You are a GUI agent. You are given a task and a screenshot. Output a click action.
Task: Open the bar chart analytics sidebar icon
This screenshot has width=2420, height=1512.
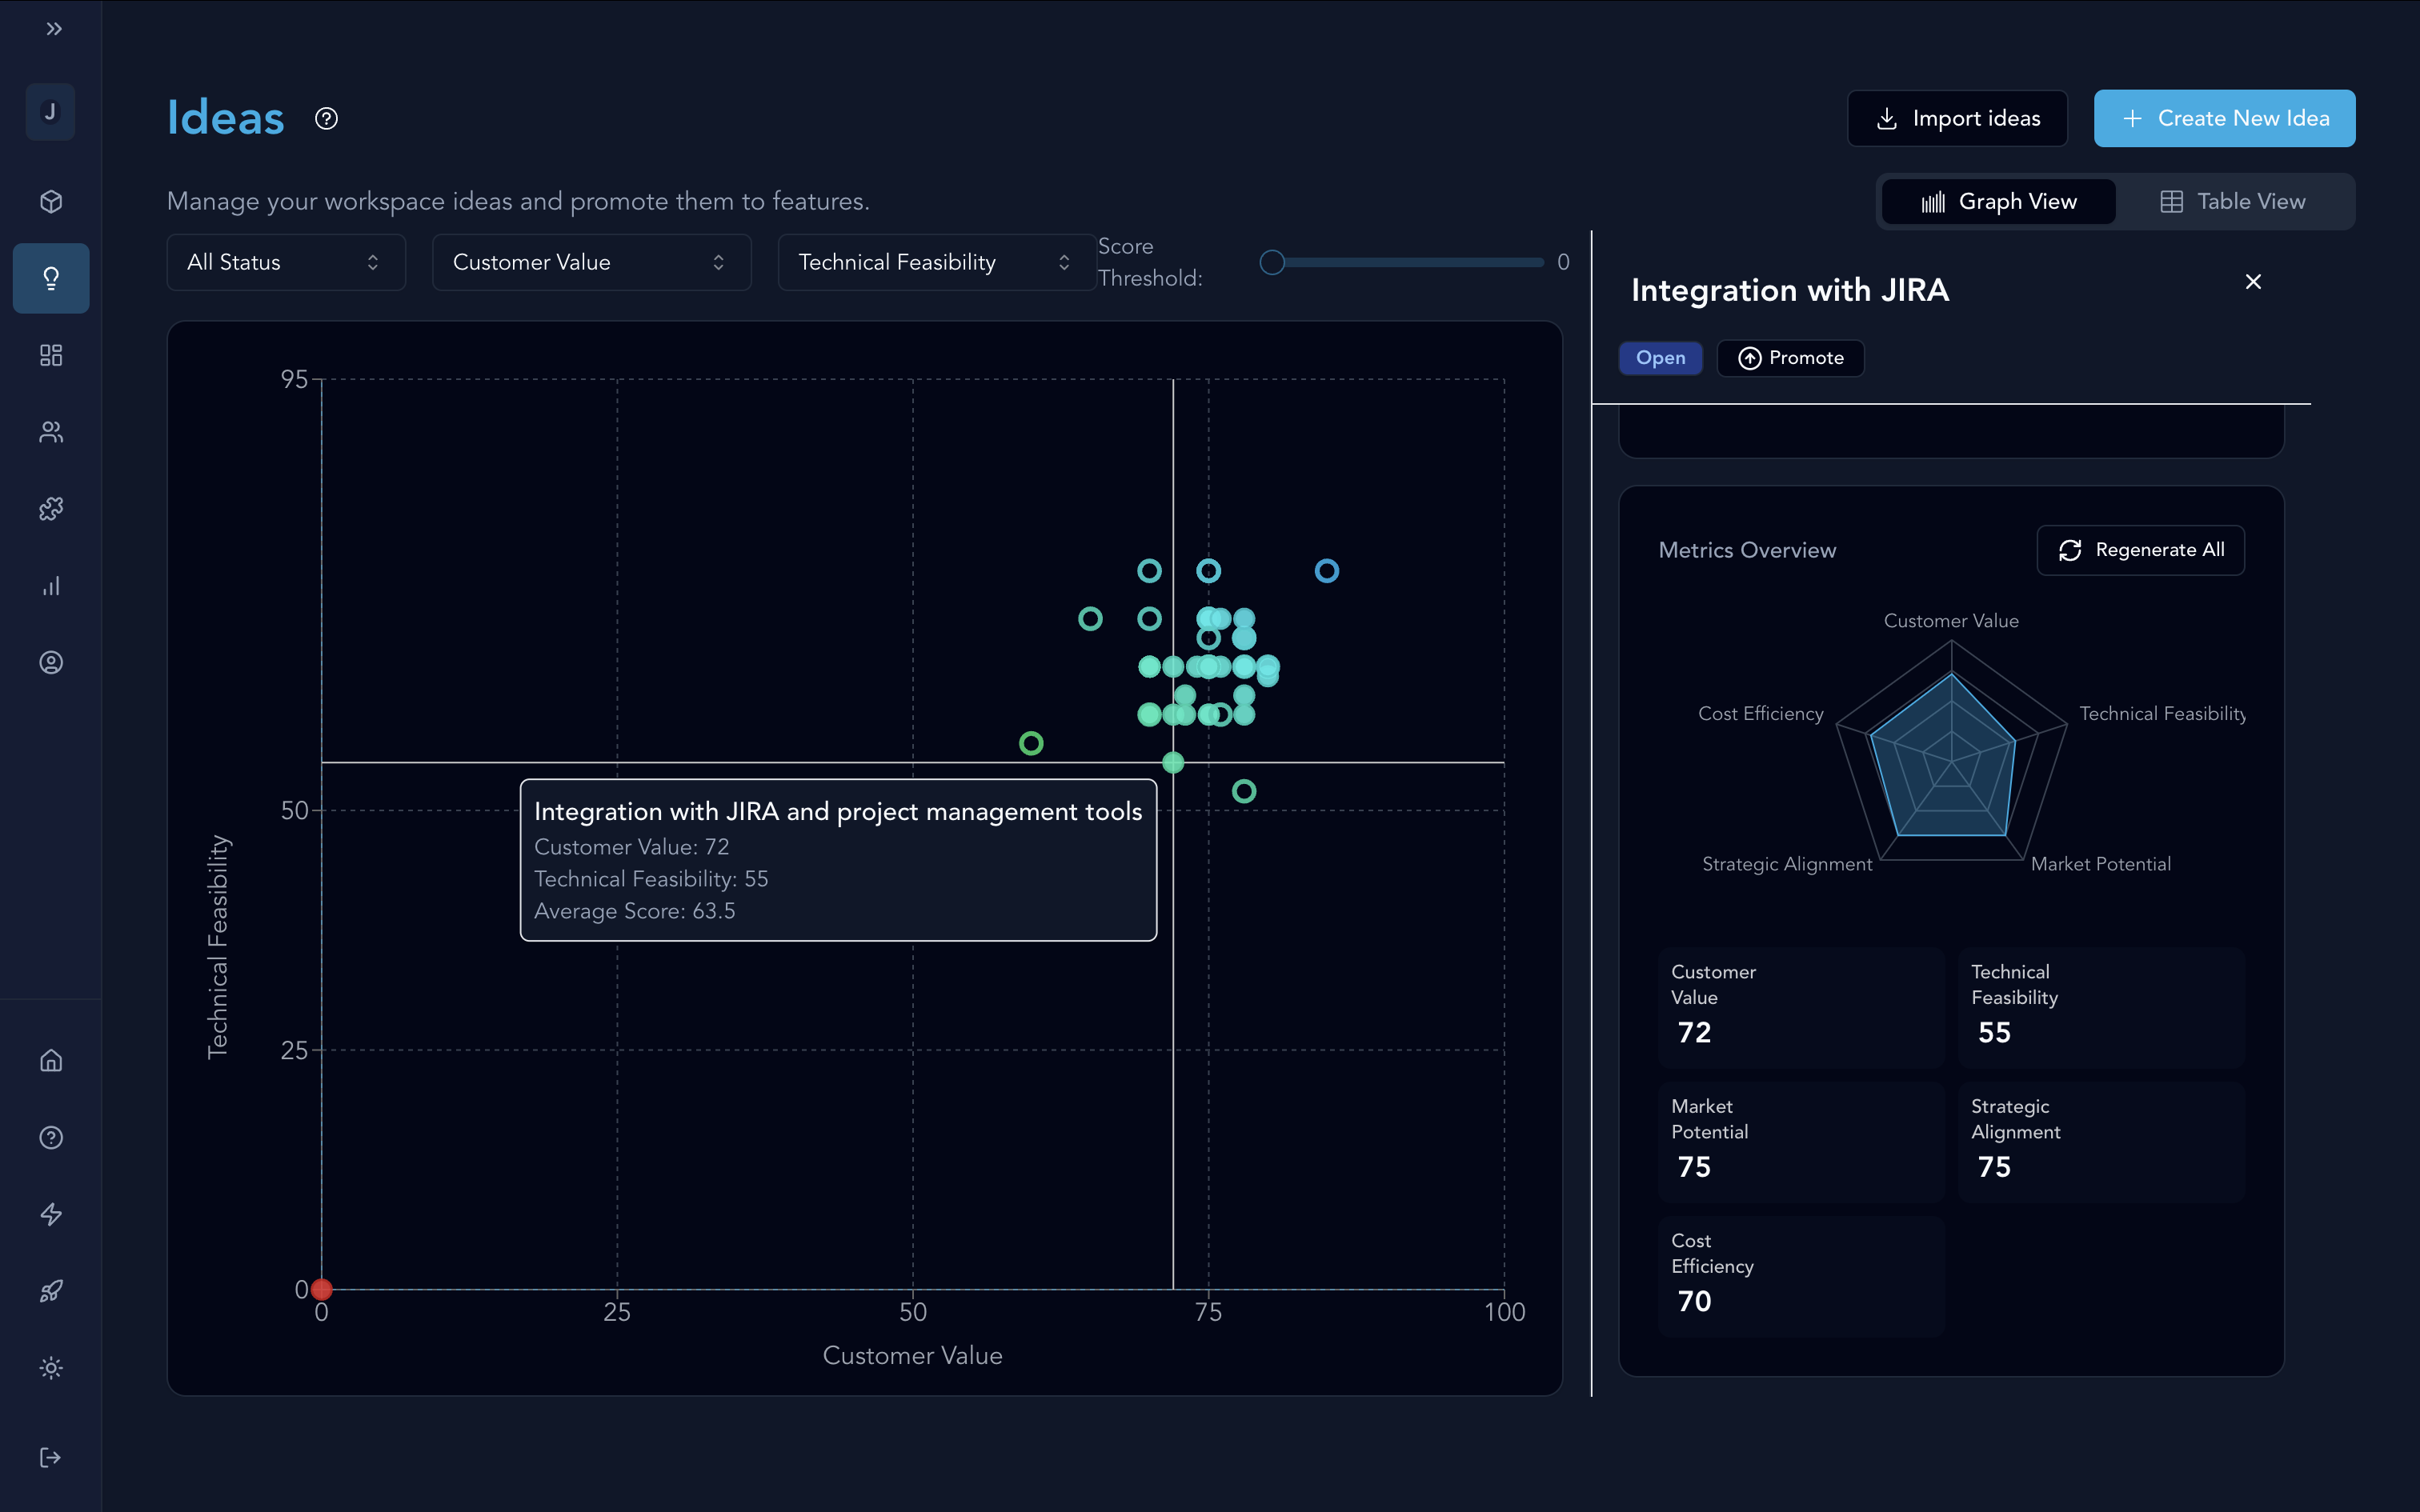click(51, 586)
